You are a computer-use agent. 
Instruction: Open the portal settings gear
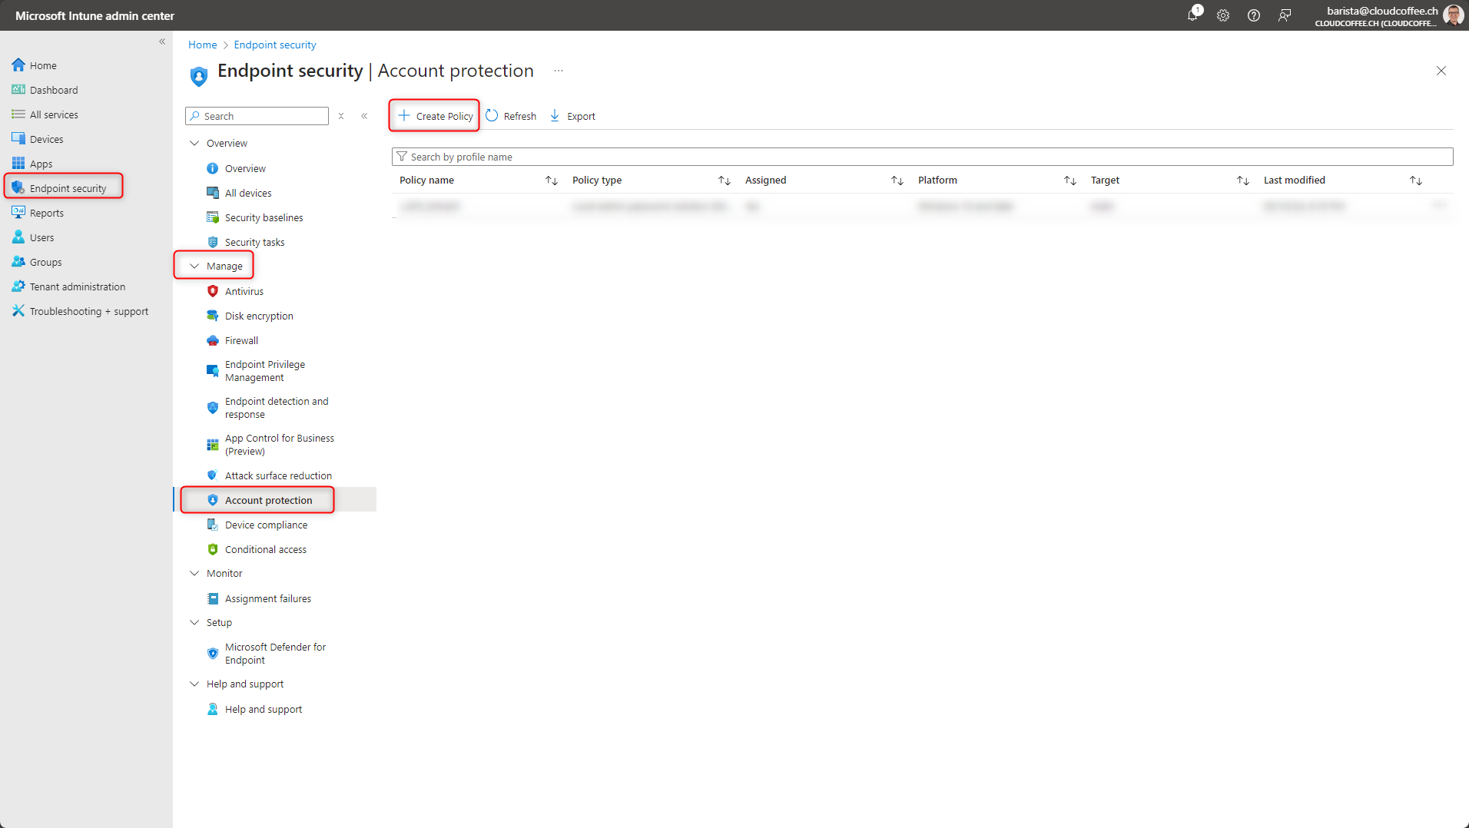[1223, 15]
